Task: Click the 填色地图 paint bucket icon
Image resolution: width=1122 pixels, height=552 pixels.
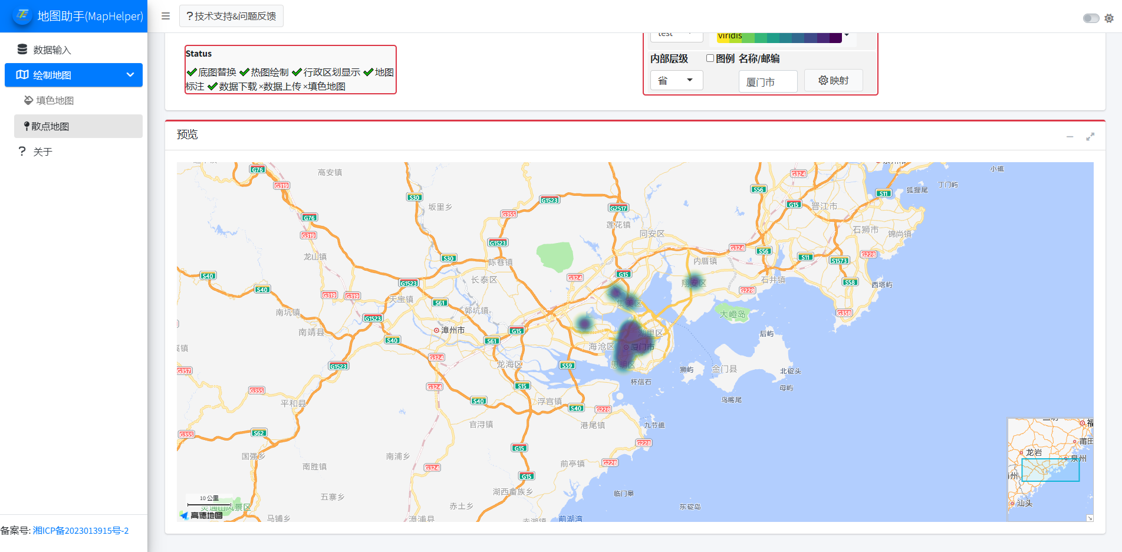Action: tap(28, 100)
